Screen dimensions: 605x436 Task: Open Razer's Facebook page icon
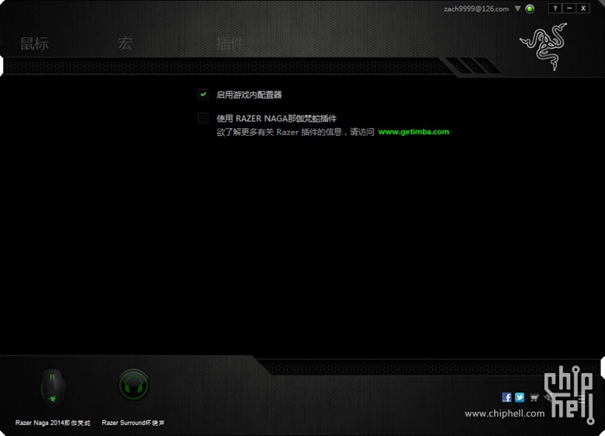tap(506, 397)
